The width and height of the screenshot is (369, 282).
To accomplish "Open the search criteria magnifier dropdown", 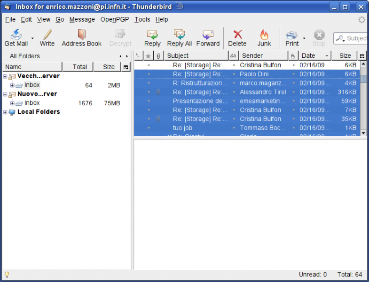I will pos(340,38).
